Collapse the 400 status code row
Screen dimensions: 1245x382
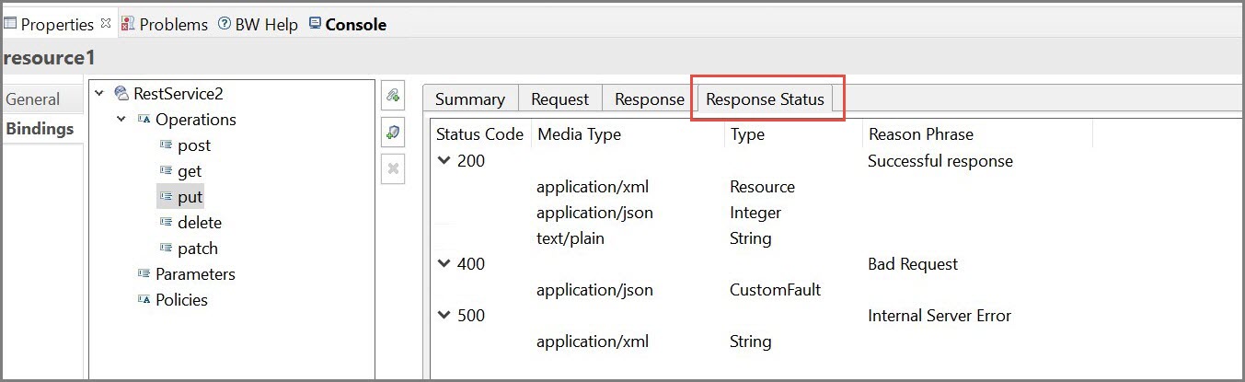pos(444,263)
